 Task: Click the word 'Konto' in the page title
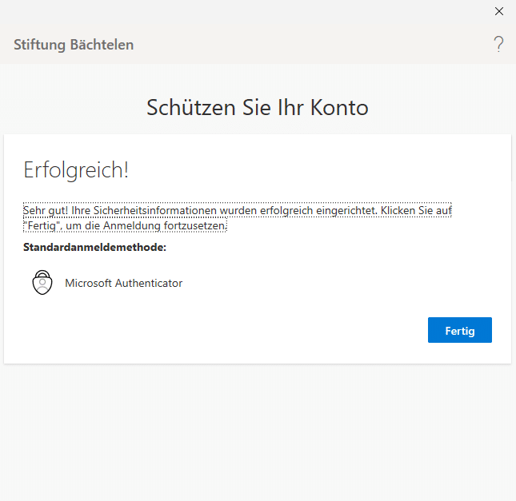coord(341,108)
